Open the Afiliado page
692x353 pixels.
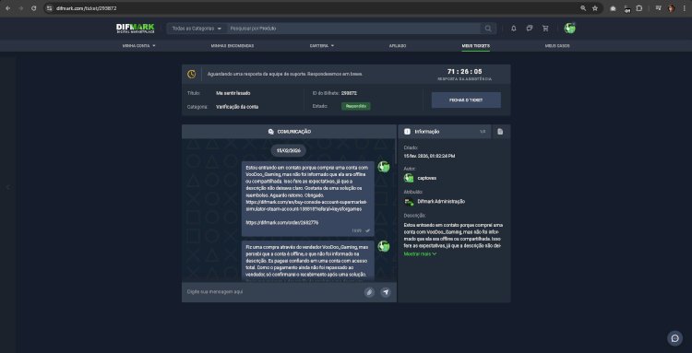tap(398, 46)
